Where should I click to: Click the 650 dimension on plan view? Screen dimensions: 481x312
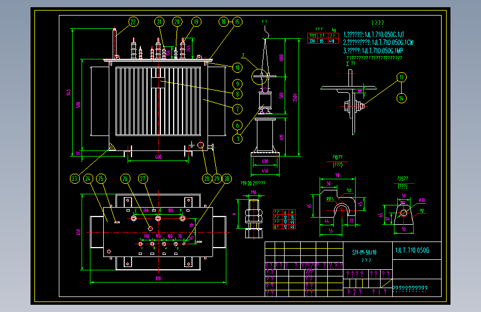point(78,232)
